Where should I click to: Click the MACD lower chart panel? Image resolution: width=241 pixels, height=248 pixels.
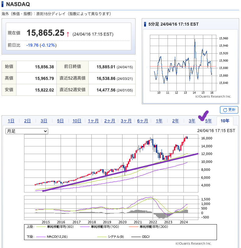[111, 208]
